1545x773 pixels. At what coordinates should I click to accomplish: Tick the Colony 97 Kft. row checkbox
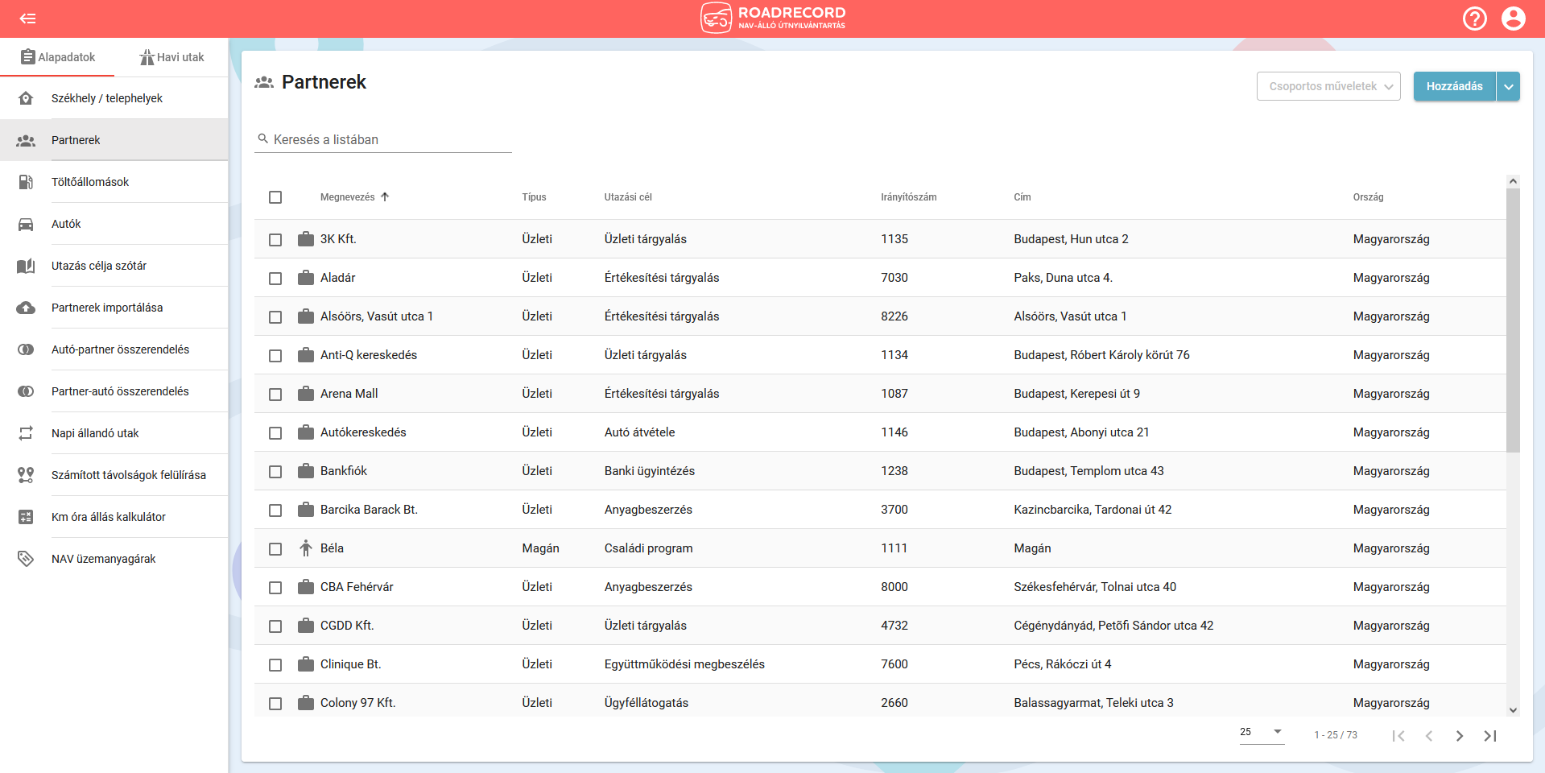point(275,704)
